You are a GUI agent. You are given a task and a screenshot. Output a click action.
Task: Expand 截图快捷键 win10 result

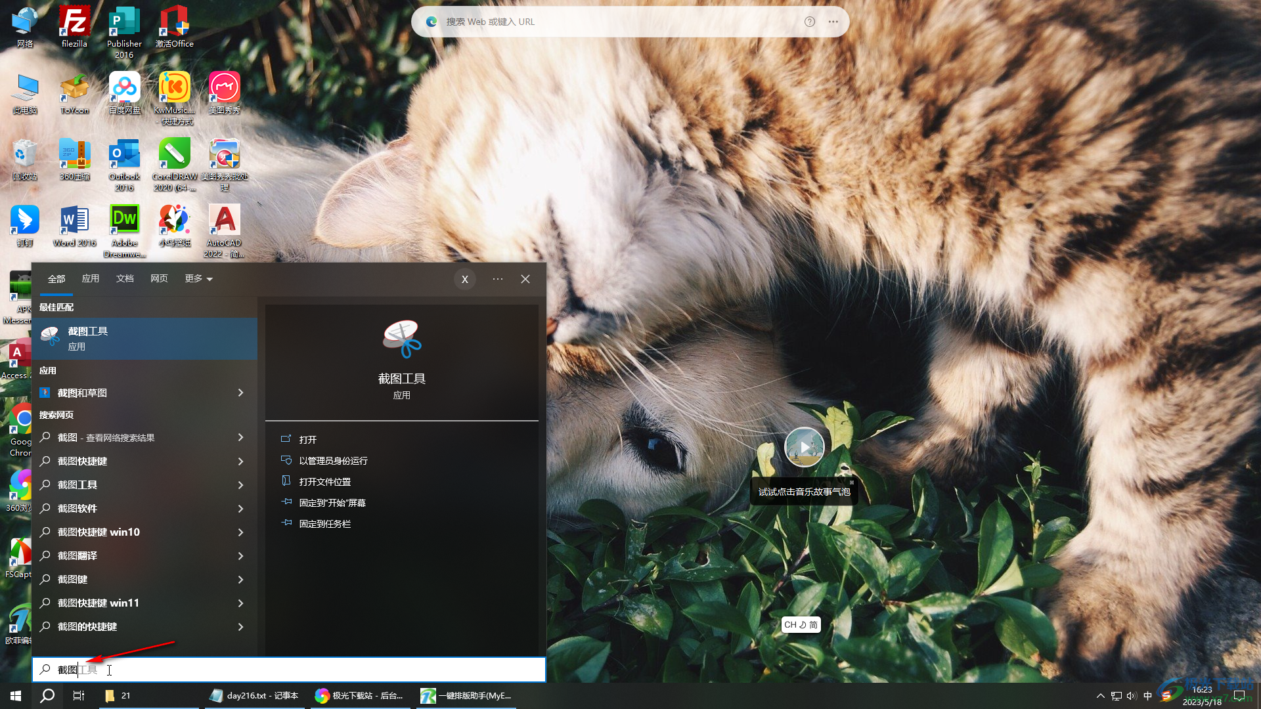tap(241, 532)
